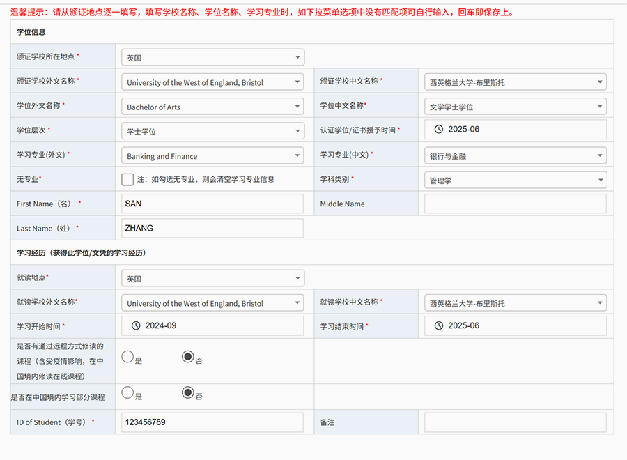Screen dimensions: 627x460
Task: Check the 无专业 checkbox
Action: tap(127, 180)
